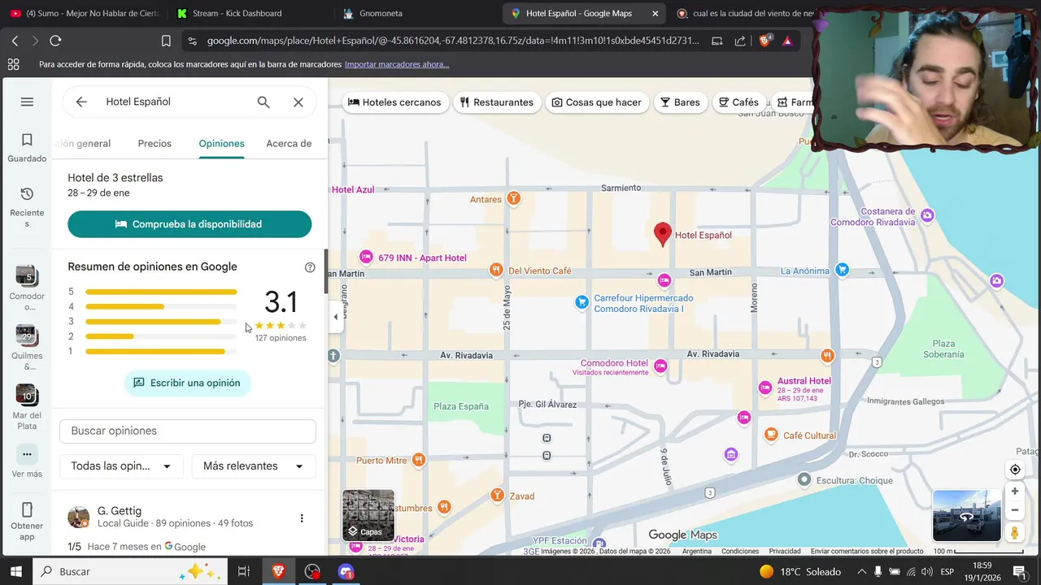Open the Windows Start menu
1041x585 pixels.
[15, 571]
